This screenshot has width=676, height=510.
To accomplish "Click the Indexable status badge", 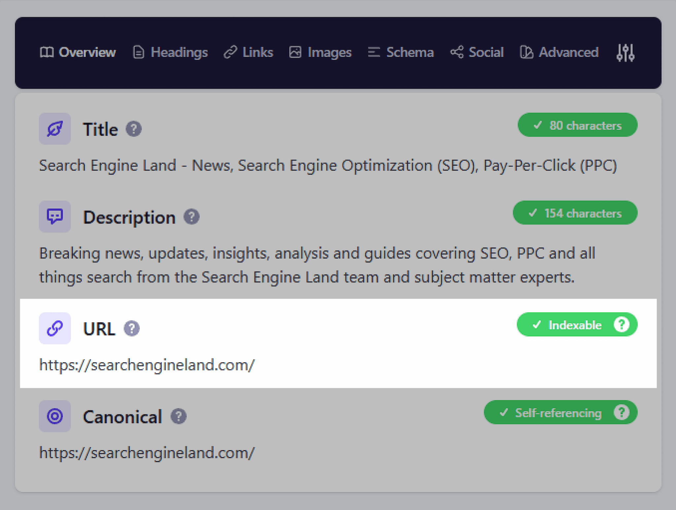I will (x=577, y=325).
